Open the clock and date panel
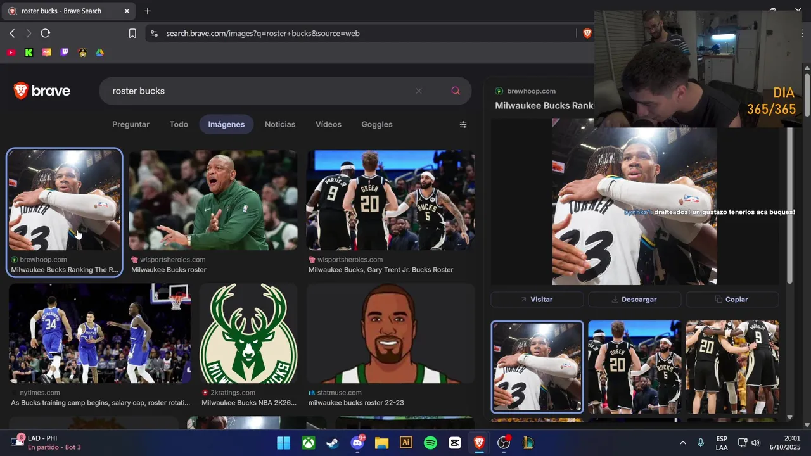The width and height of the screenshot is (811, 456). [784, 443]
